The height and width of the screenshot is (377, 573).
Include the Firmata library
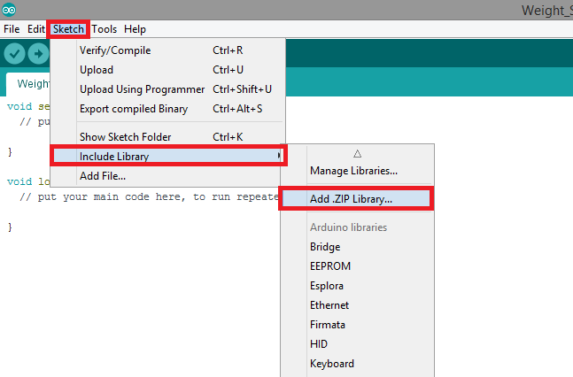coord(328,325)
